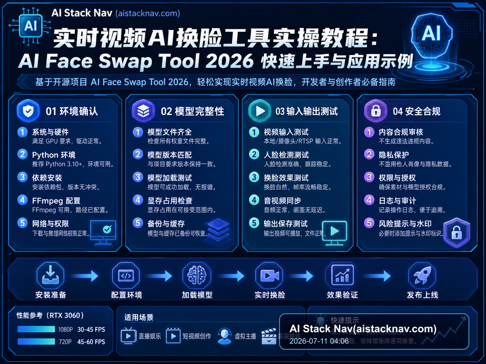Click the 1080P performance bar

click(x=36, y=329)
